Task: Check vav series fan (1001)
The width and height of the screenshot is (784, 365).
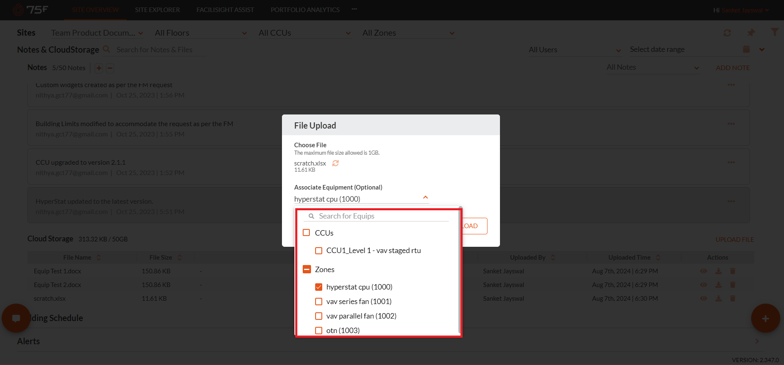Action: [318, 302]
